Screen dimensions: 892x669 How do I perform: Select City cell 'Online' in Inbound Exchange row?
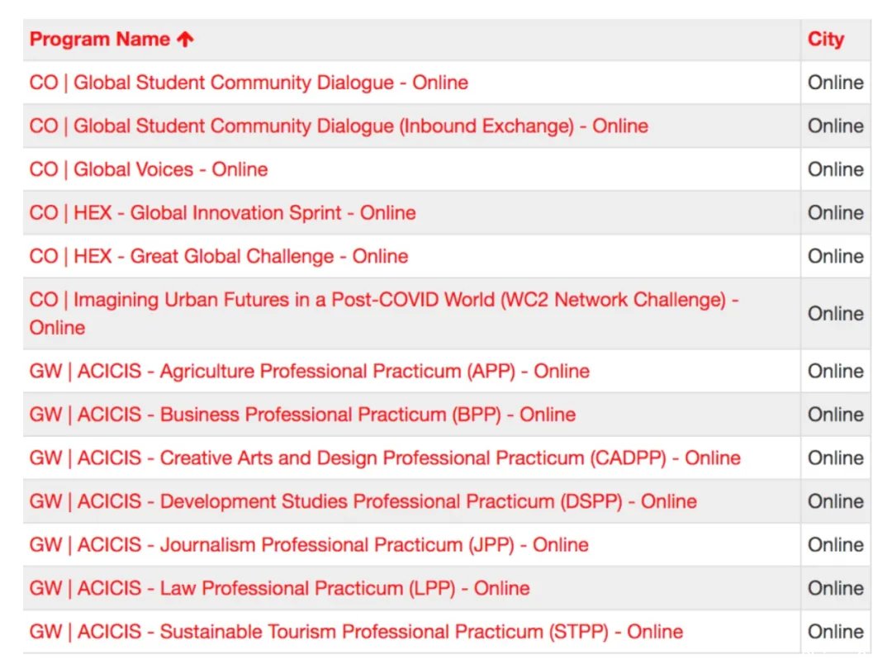pyautogui.click(x=836, y=126)
